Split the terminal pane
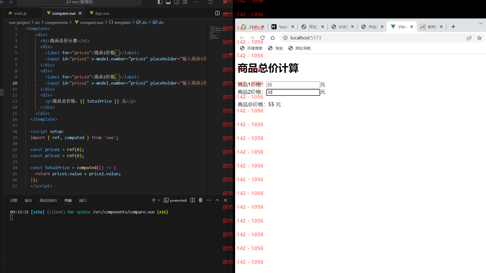 coord(193,200)
